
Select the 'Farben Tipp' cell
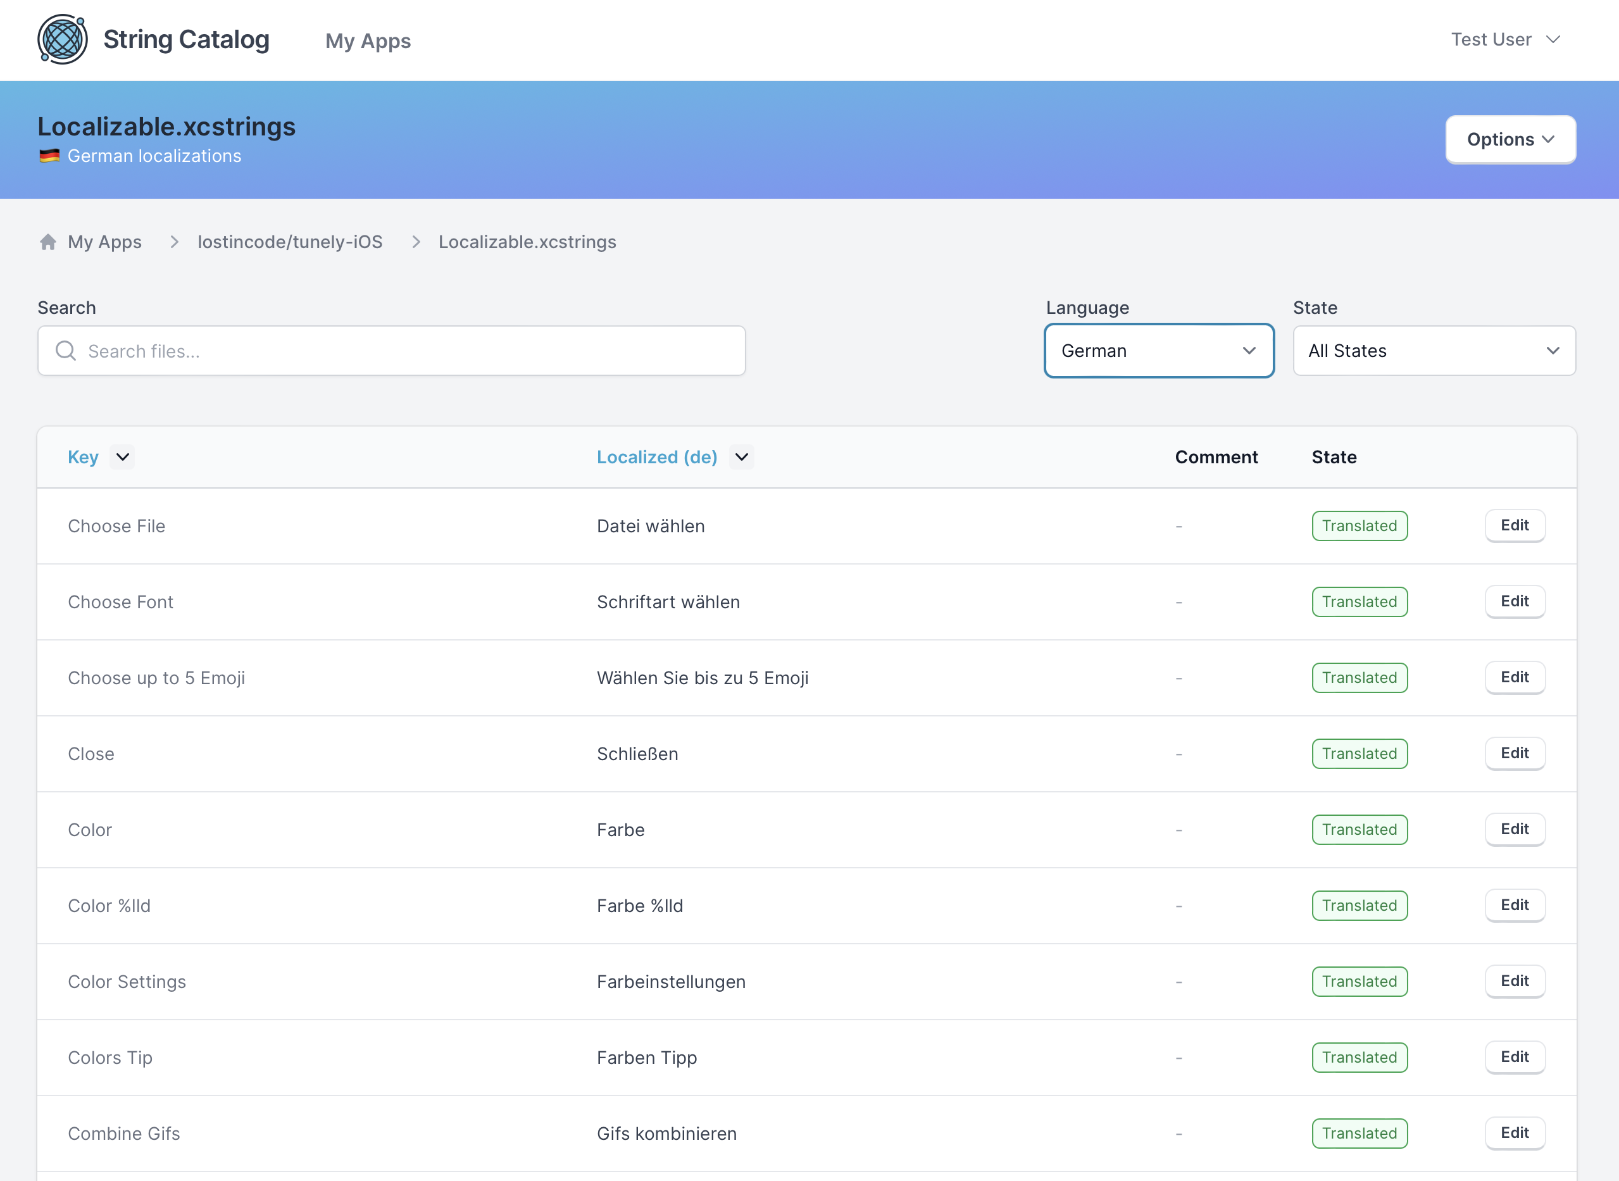click(x=647, y=1058)
